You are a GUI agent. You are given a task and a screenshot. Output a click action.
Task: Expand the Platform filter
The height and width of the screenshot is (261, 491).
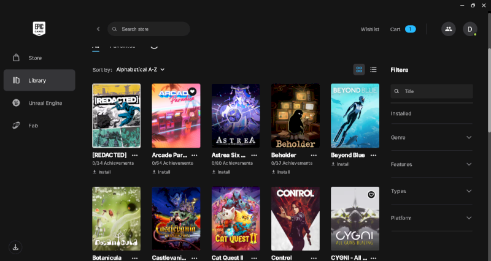(x=431, y=218)
